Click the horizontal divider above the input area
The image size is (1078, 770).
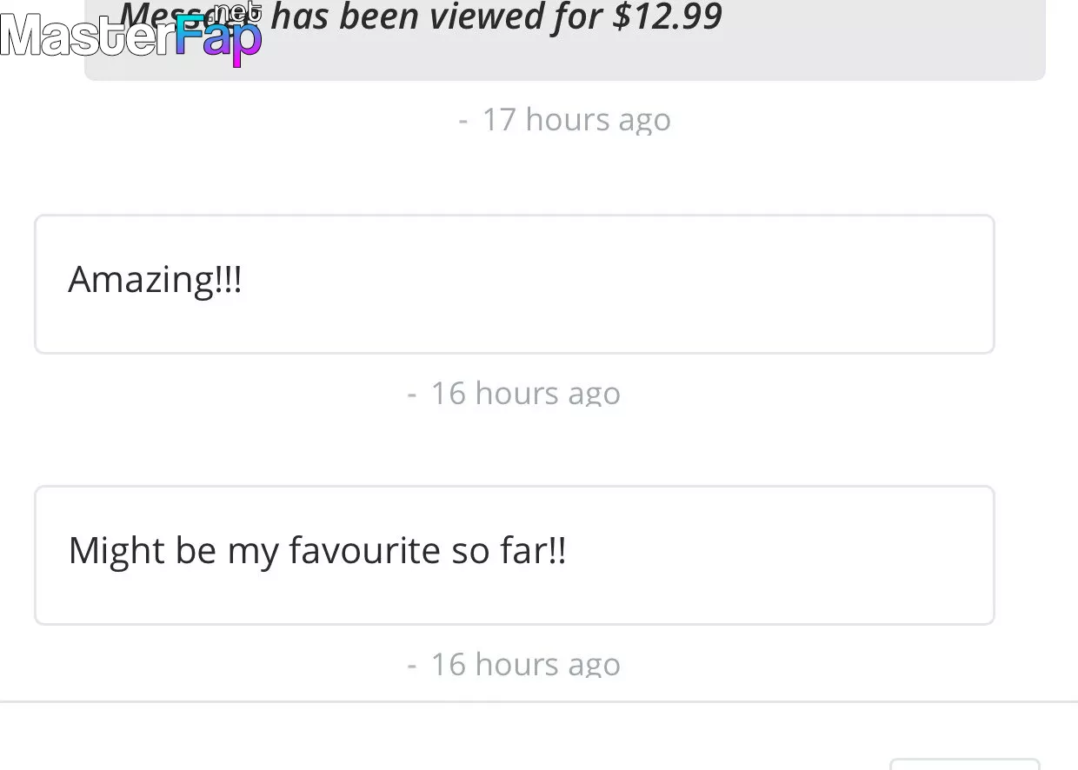pos(539,700)
